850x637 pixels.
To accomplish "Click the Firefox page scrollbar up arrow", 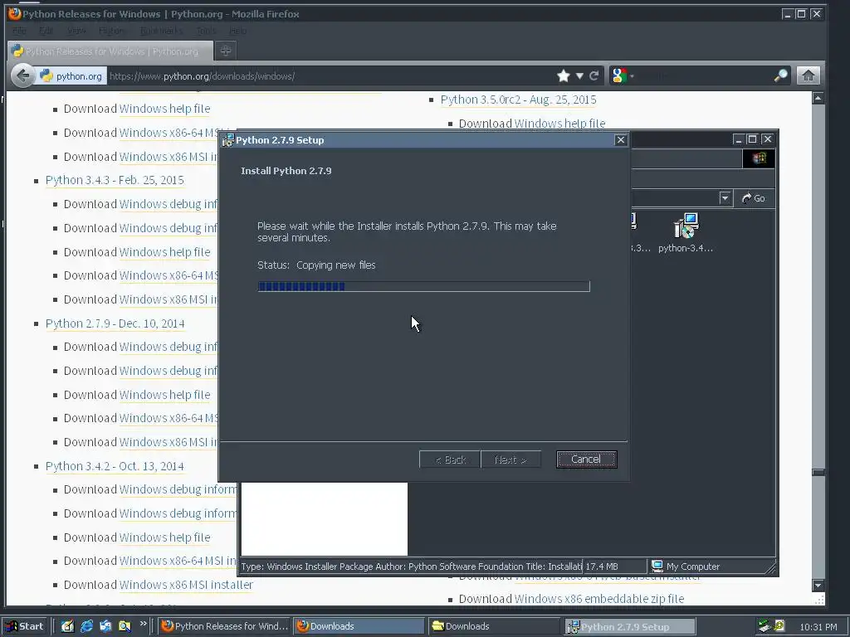I will coord(818,98).
